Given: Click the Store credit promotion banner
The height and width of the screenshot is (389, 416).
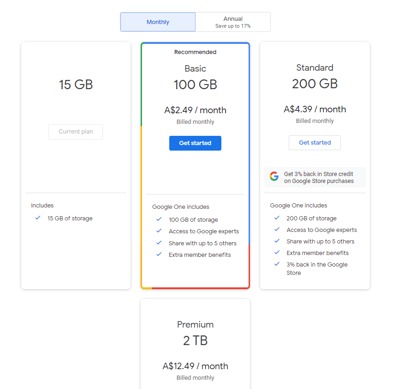Looking at the screenshot, I should click(x=315, y=176).
